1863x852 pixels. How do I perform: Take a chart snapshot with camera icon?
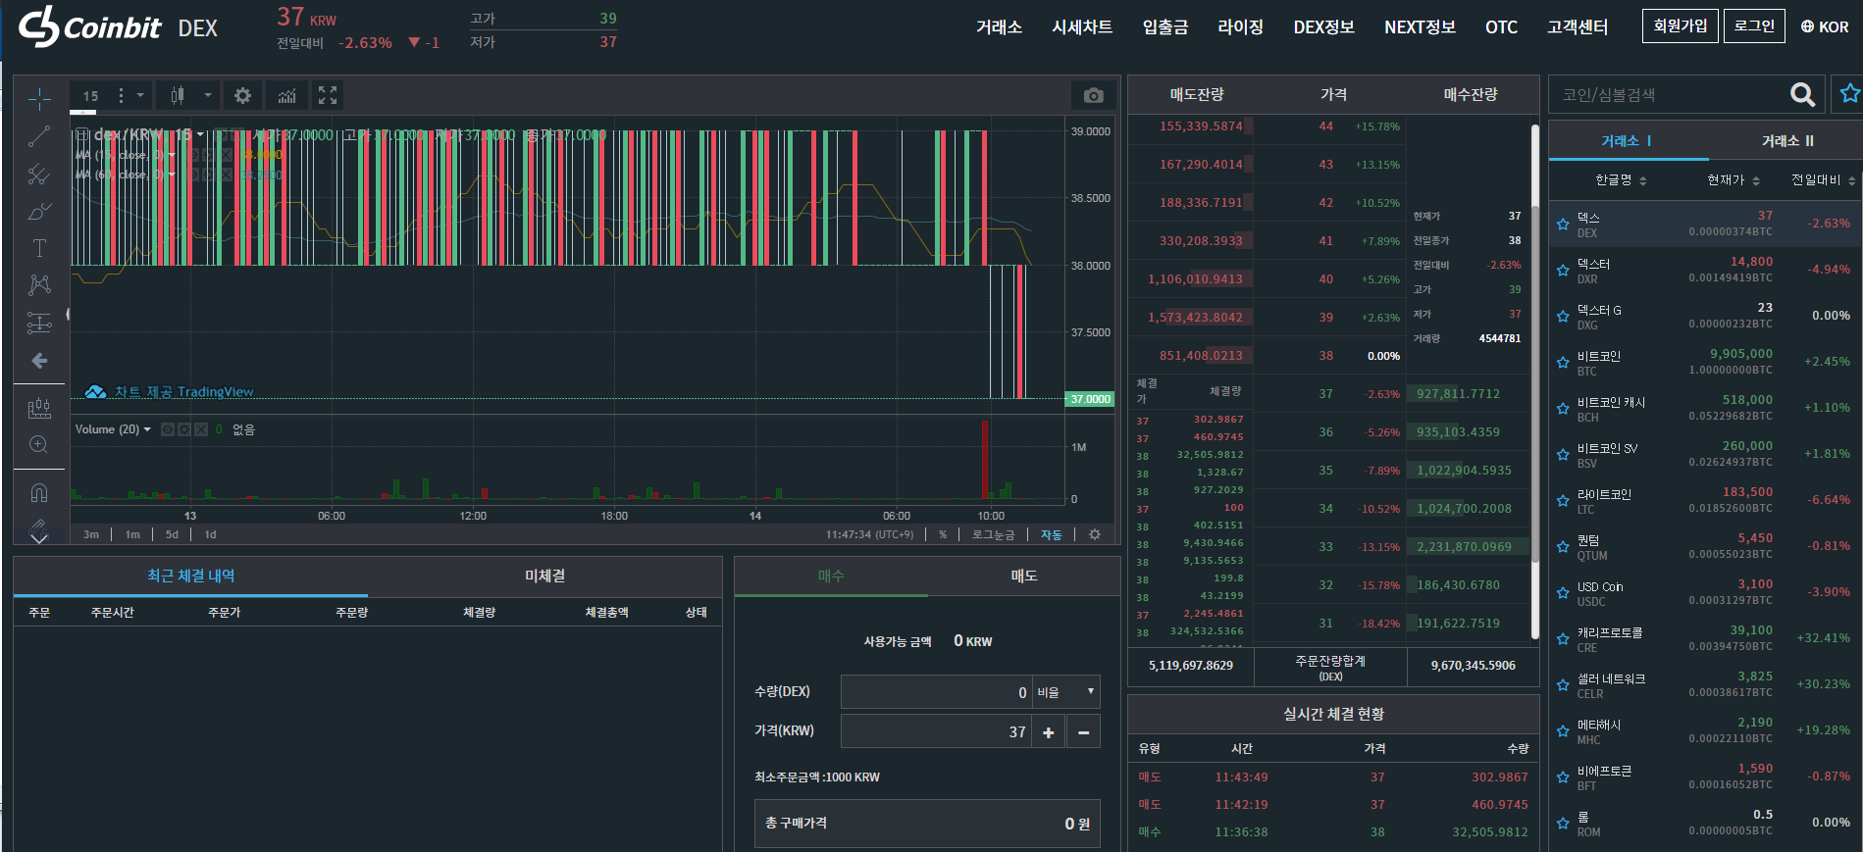(x=1094, y=95)
